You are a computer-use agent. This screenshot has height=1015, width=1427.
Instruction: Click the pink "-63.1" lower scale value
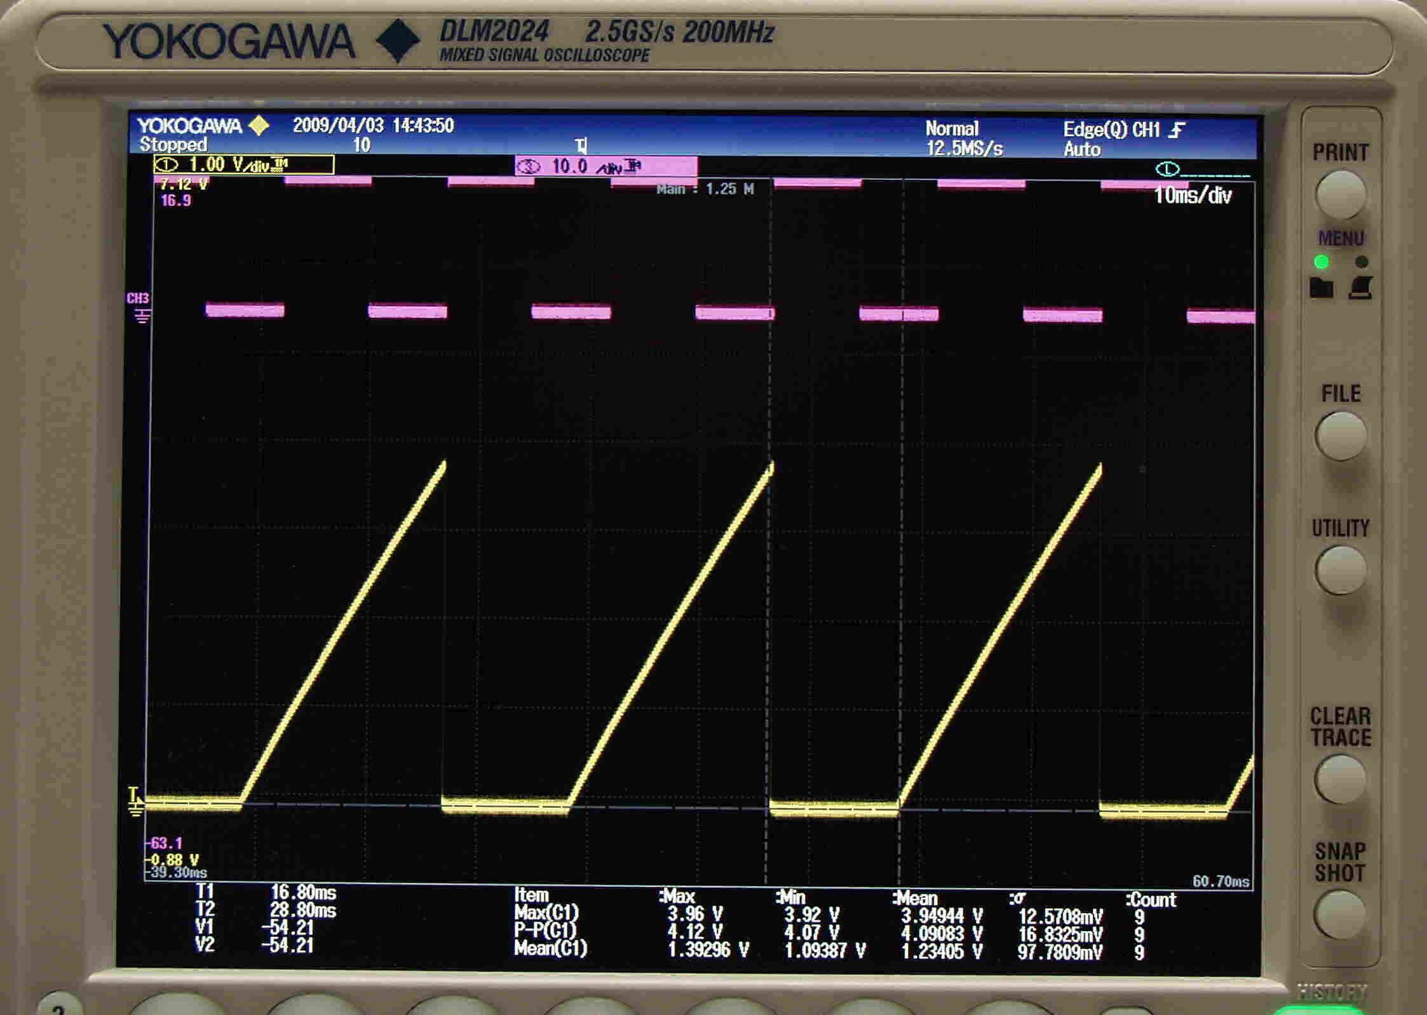(x=165, y=843)
